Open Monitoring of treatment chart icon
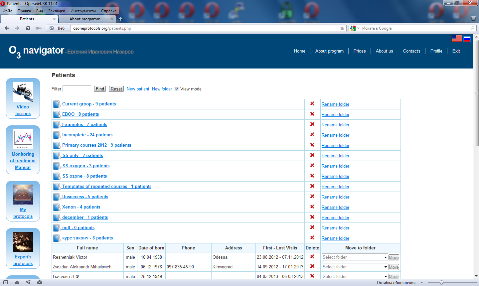The width and height of the screenshot is (479, 286). tap(23, 139)
